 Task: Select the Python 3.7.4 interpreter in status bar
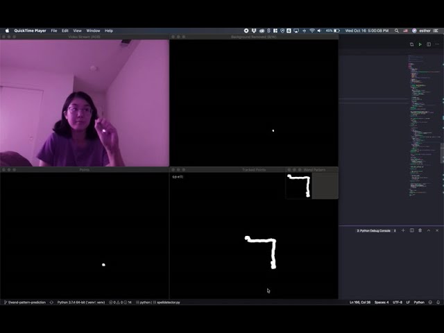(x=81, y=302)
